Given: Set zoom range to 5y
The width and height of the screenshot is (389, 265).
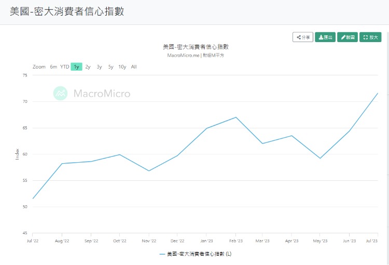Looking at the screenshot, I should pos(110,67).
